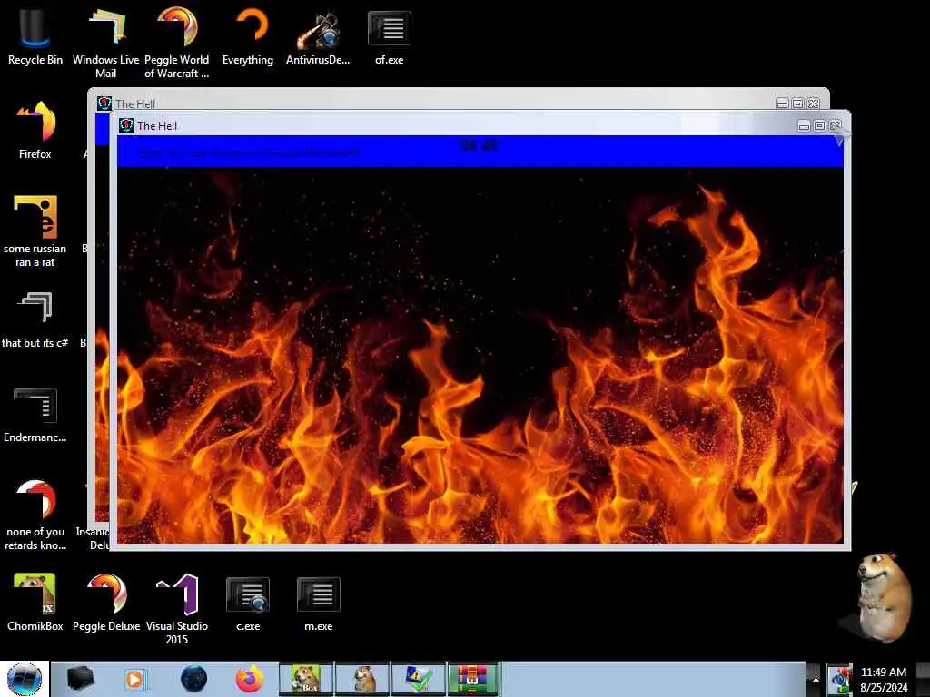Open Peggle World of Warcraft desktop shortcut
This screenshot has width=930, height=697.
click(177, 42)
